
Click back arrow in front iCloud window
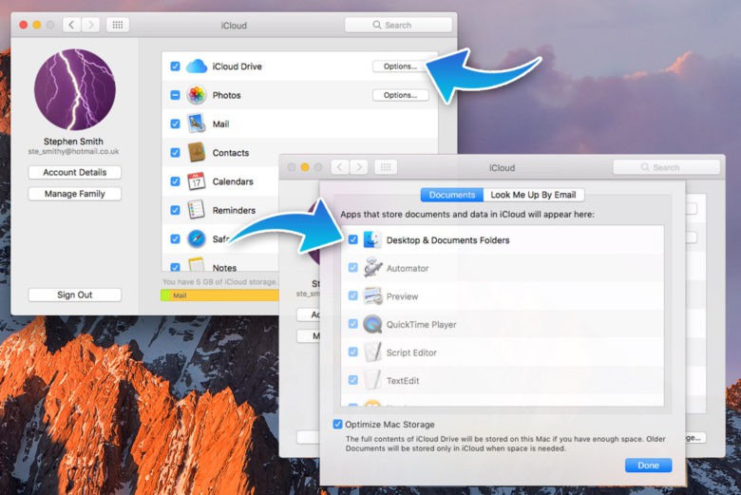(340, 167)
